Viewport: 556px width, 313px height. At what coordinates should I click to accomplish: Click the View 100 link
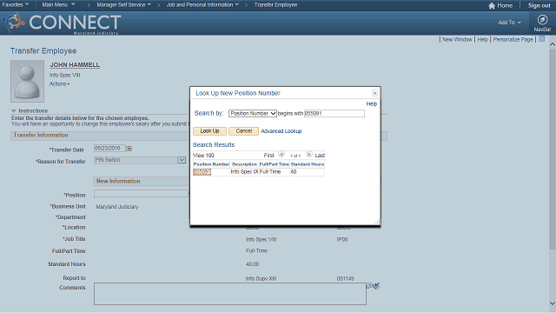click(x=203, y=156)
